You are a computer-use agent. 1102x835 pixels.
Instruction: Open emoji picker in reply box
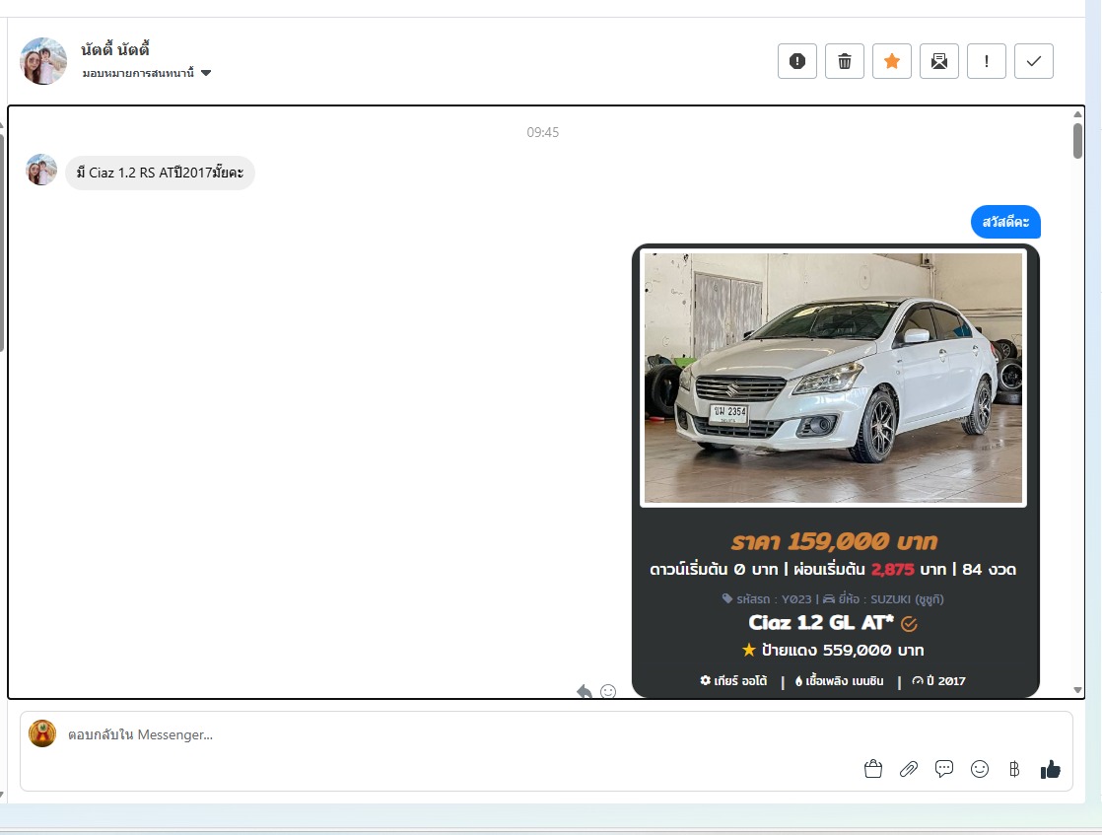[x=980, y=769]
